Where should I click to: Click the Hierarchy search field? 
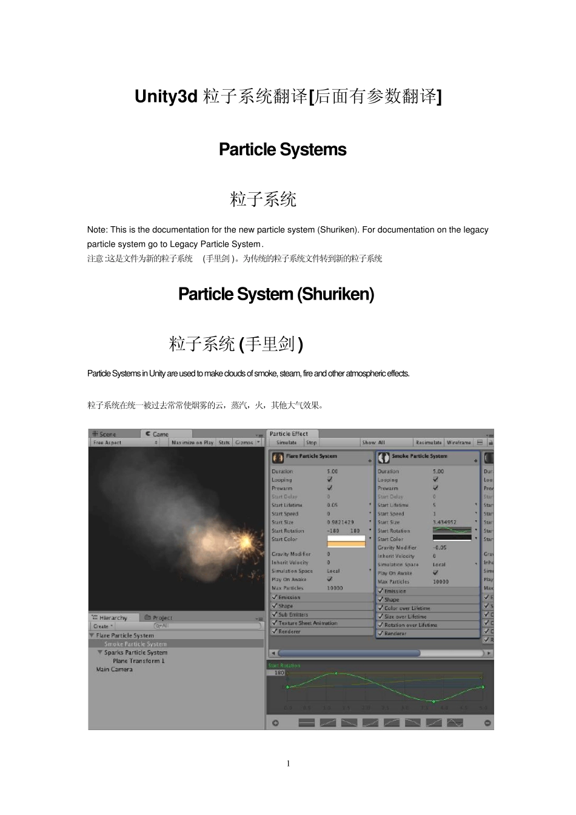207,626
